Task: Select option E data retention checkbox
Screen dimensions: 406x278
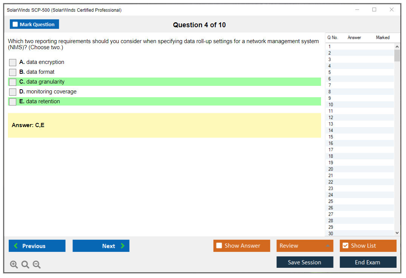Action: coord(13,102)
